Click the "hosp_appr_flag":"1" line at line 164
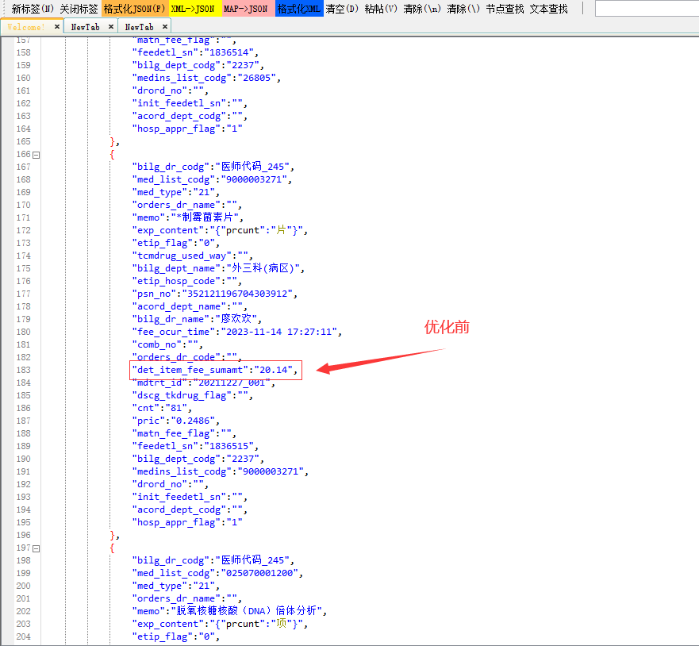Image resolution: width=699 pixels, height=646 pixels. click(x=187, y=129)
